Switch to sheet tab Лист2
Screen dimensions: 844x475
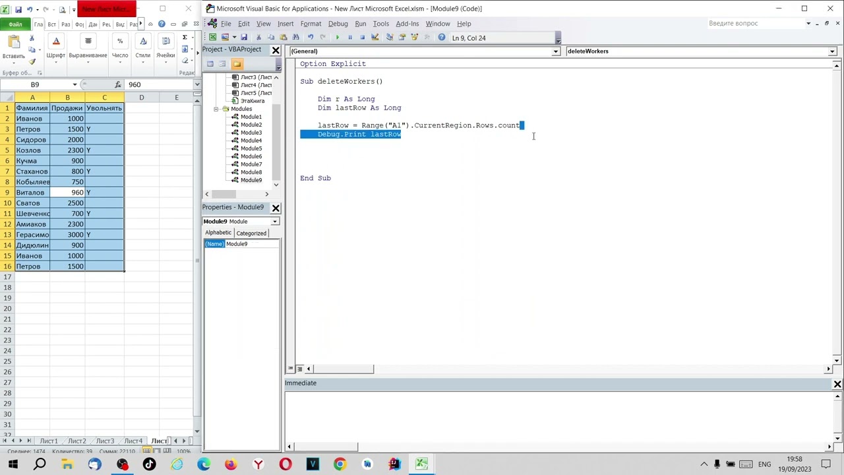pos(76,441)
